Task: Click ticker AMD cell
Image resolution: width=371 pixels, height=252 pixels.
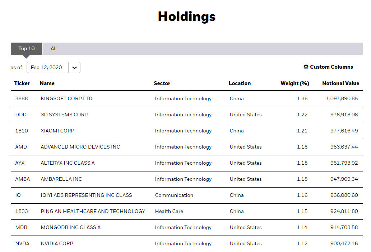Action: [21, 147]
